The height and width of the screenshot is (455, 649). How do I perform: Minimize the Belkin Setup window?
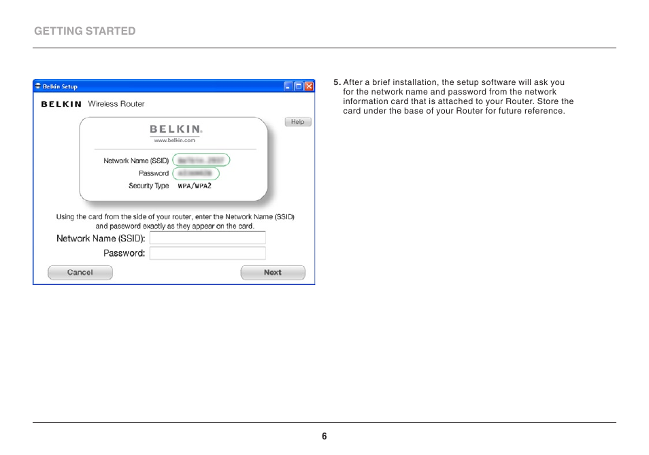[288, 86]
